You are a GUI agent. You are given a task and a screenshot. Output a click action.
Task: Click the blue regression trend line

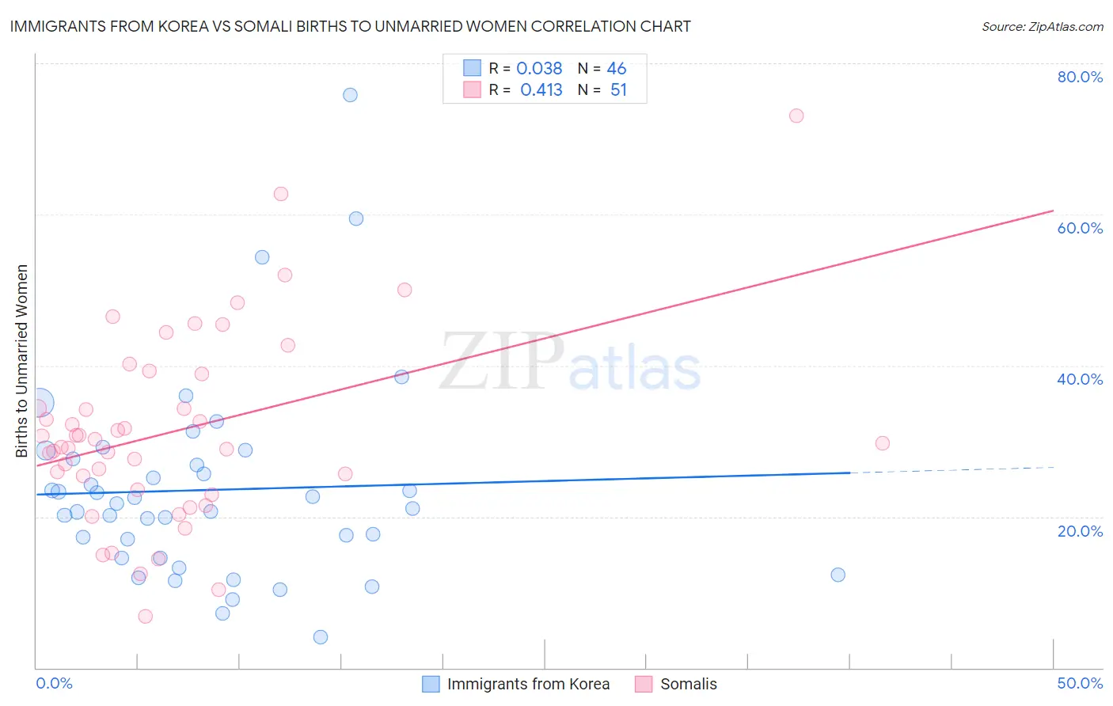[443, 484]
